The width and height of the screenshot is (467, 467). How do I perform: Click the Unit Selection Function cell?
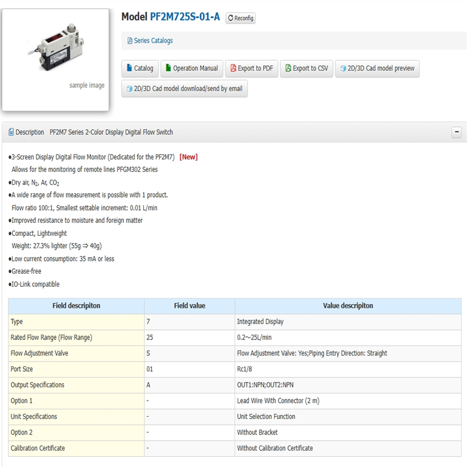click(348, 417)
